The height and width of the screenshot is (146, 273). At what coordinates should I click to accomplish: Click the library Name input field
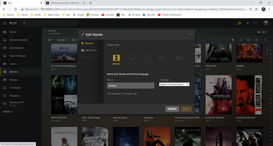[x=131, y=86]
